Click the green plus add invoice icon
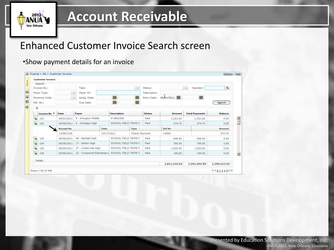The height and width of the screenshot is (250, 334). (x=37, y=108)
